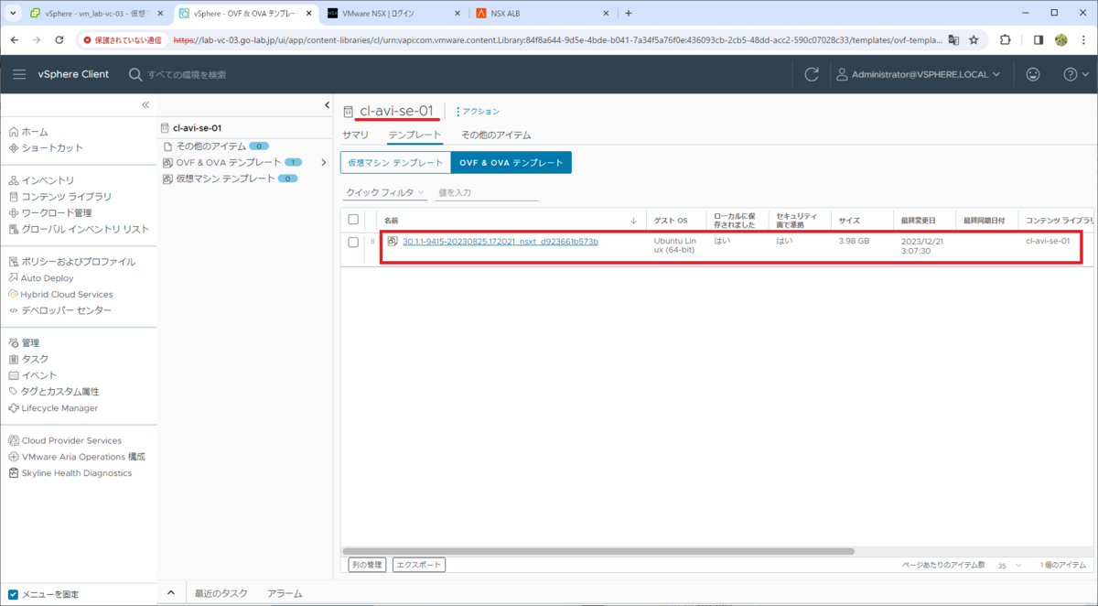Open Events in sidebar
Viewport: 1098px width, 606px height.
(33, 375)
